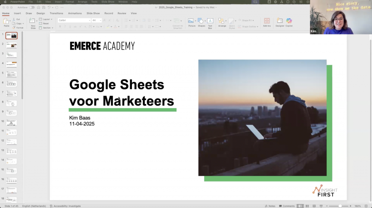The height and width of the screenshot is (208, 372).
Task: Launch Copilot from the ribbon
Action: 289,23
